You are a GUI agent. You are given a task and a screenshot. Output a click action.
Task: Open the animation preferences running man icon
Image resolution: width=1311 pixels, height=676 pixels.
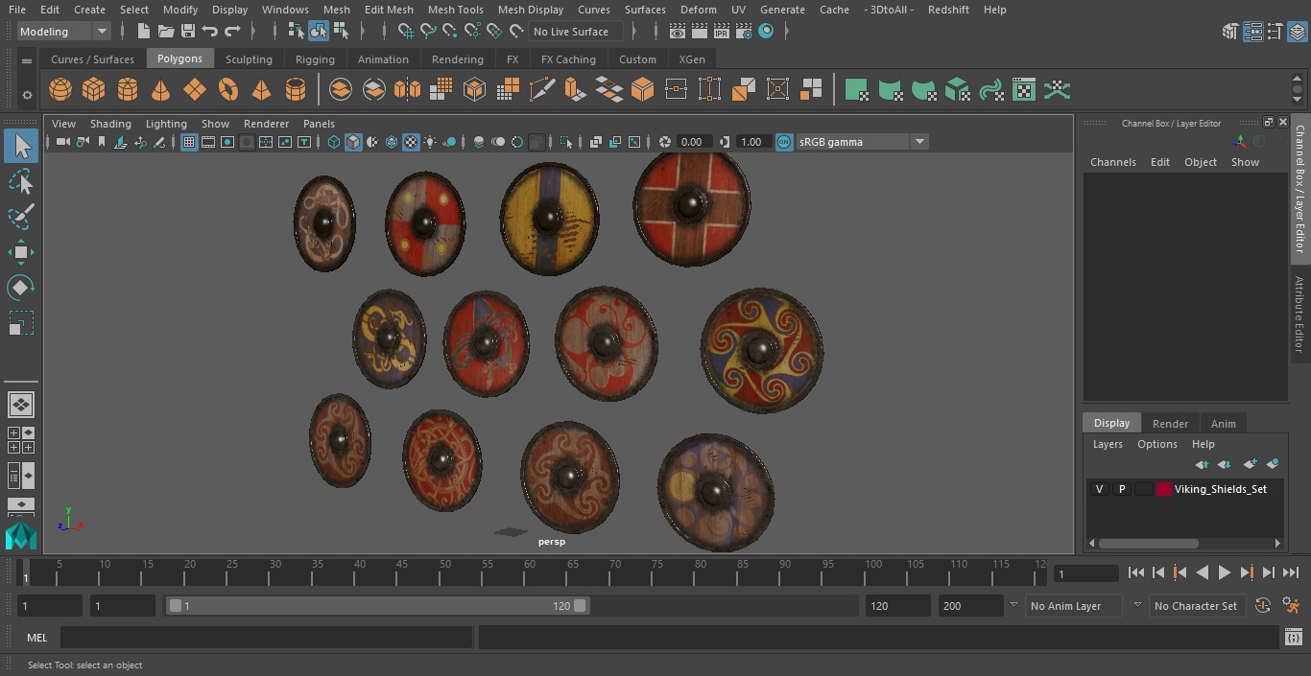1292,606
